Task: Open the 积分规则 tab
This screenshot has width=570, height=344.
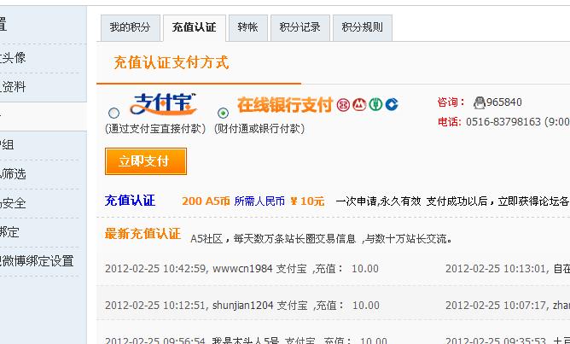Action: click(x=362, y=27)
